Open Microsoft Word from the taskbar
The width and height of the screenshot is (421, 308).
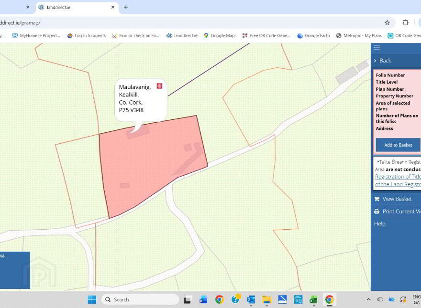tap(203, 299)
